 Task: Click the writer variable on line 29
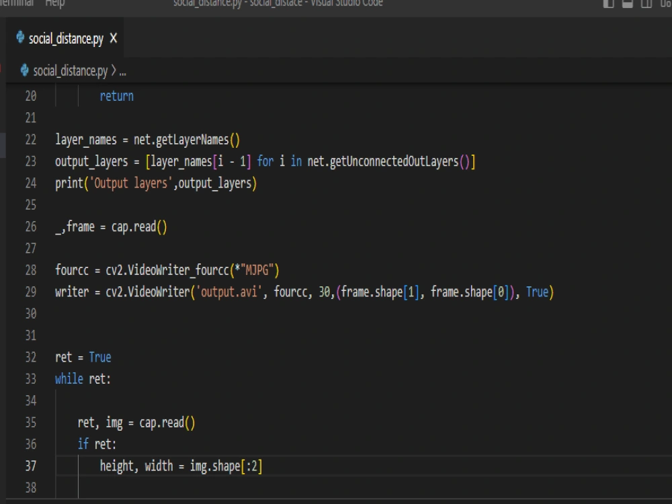click(x=72, y=292)
